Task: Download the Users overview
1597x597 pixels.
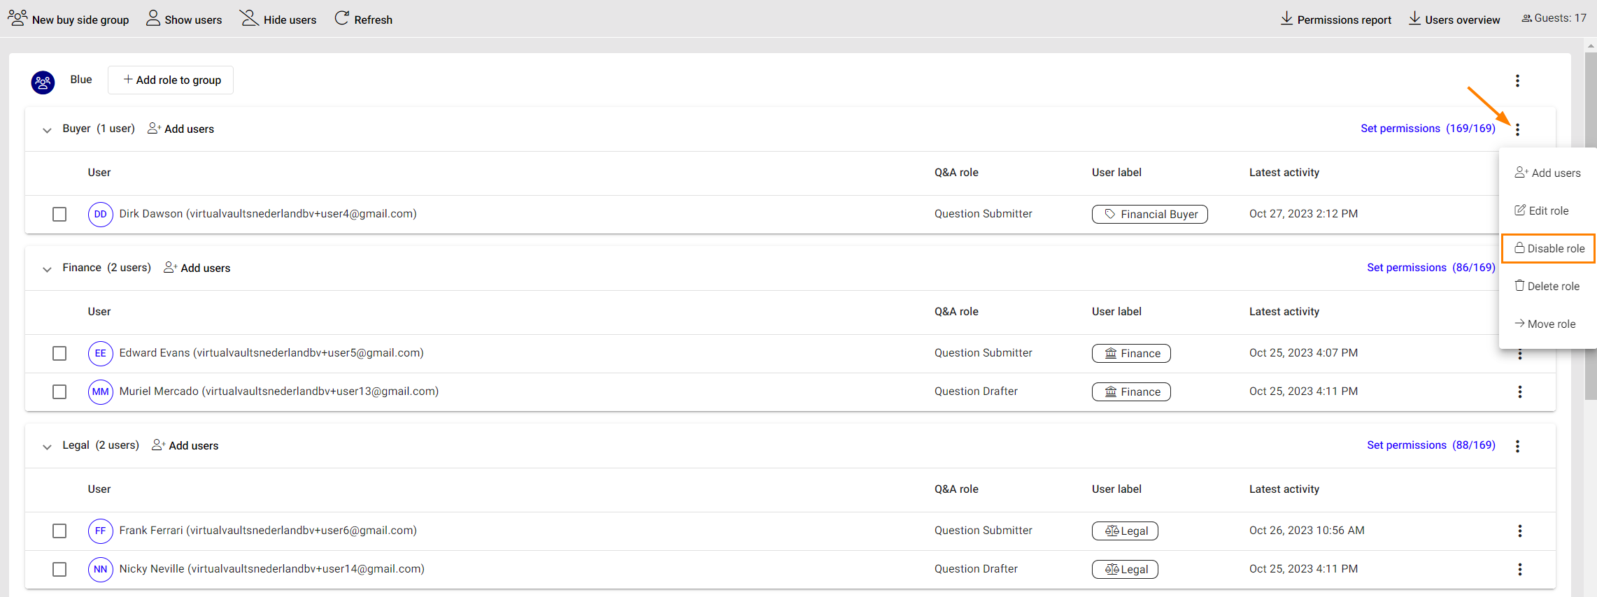Action: tap(1454, 20)
